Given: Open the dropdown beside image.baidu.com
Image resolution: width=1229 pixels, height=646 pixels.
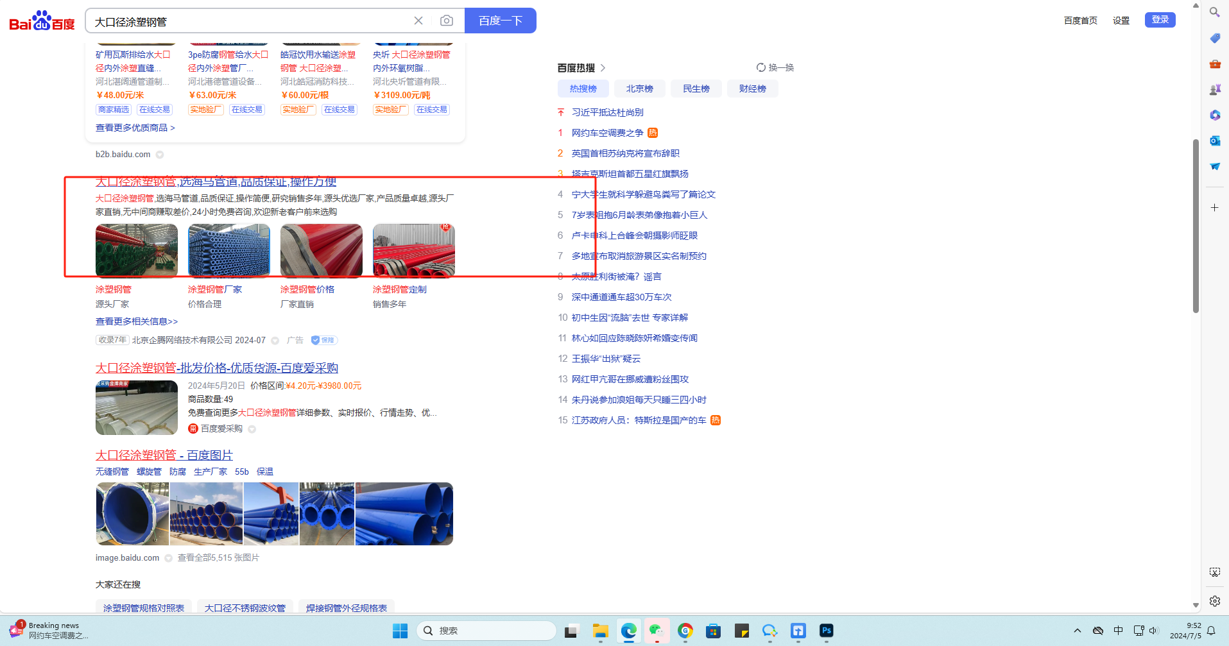Looking at the screenshot, I should [168, 558].
